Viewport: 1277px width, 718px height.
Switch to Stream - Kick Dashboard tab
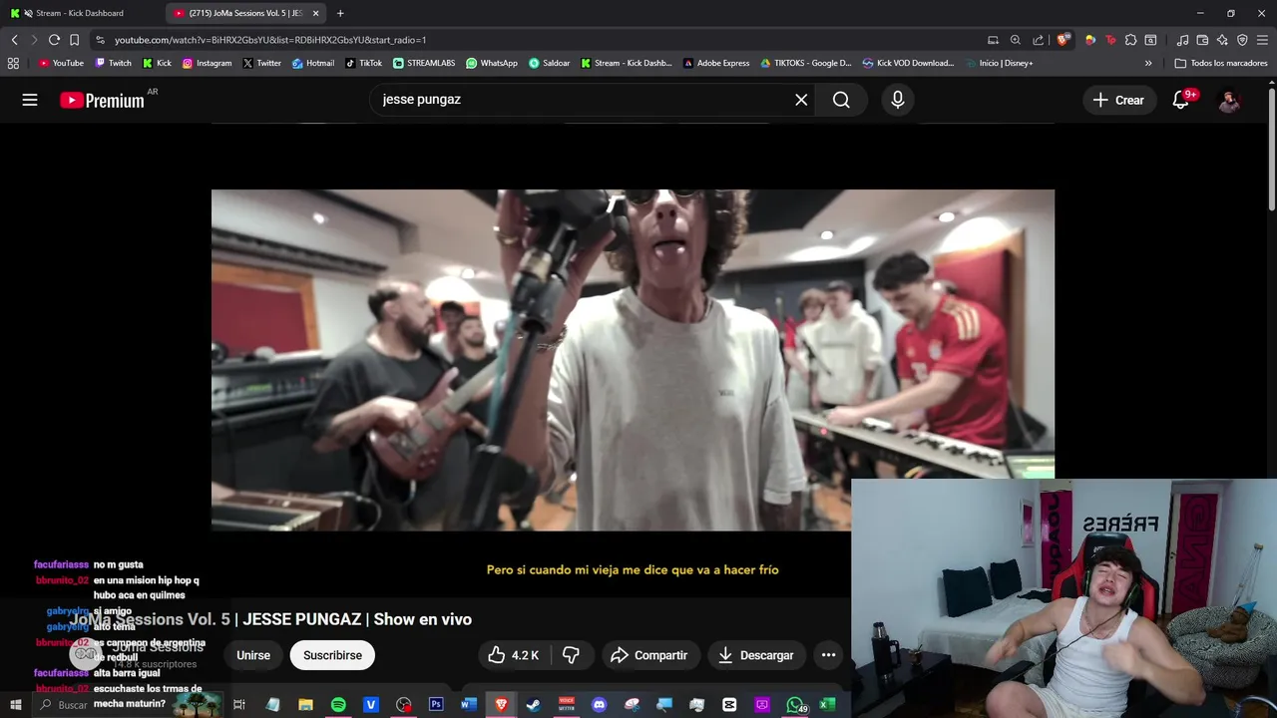(x=80, y=13)
